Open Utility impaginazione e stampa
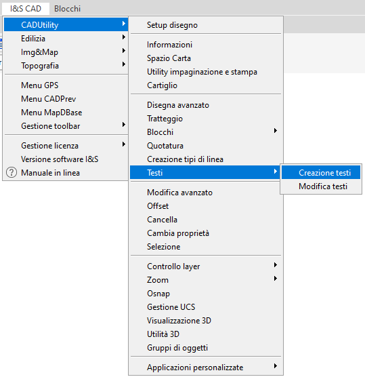The image size is (365, 377). pyautogui.click(x=206, y=72)
